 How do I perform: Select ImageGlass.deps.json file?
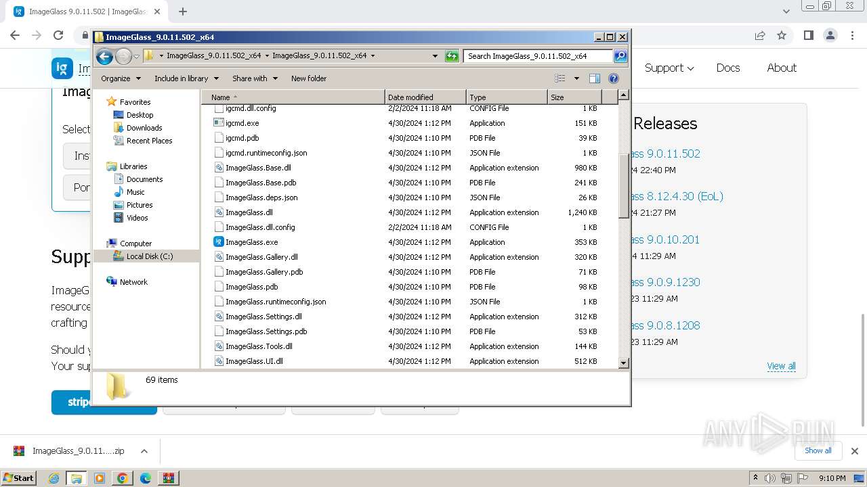261,198
